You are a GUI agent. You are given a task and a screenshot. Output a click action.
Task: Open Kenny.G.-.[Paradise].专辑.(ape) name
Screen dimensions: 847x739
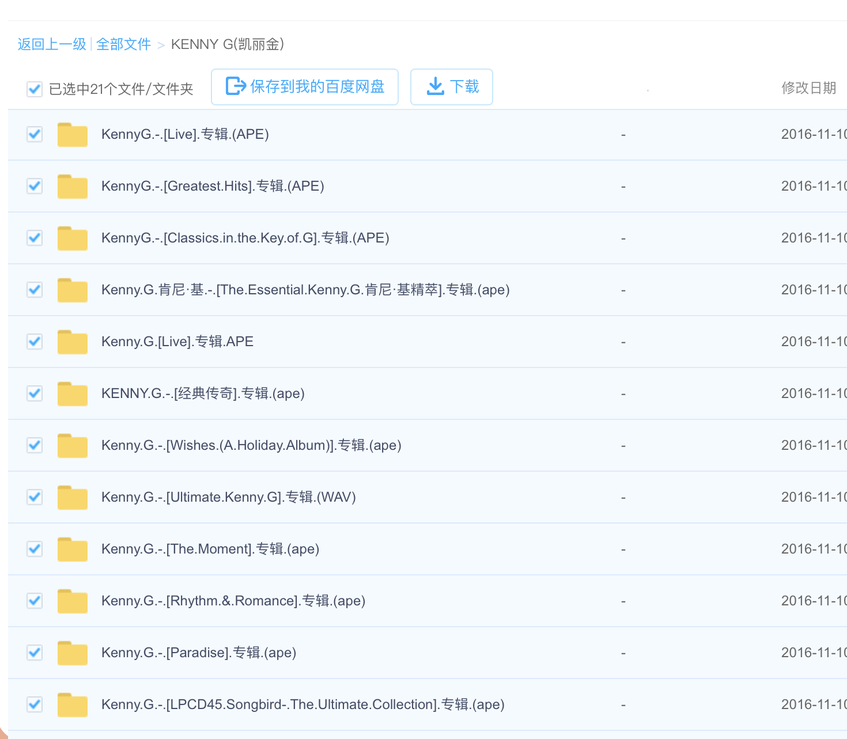pyautogui.click(x=199, y=653)
